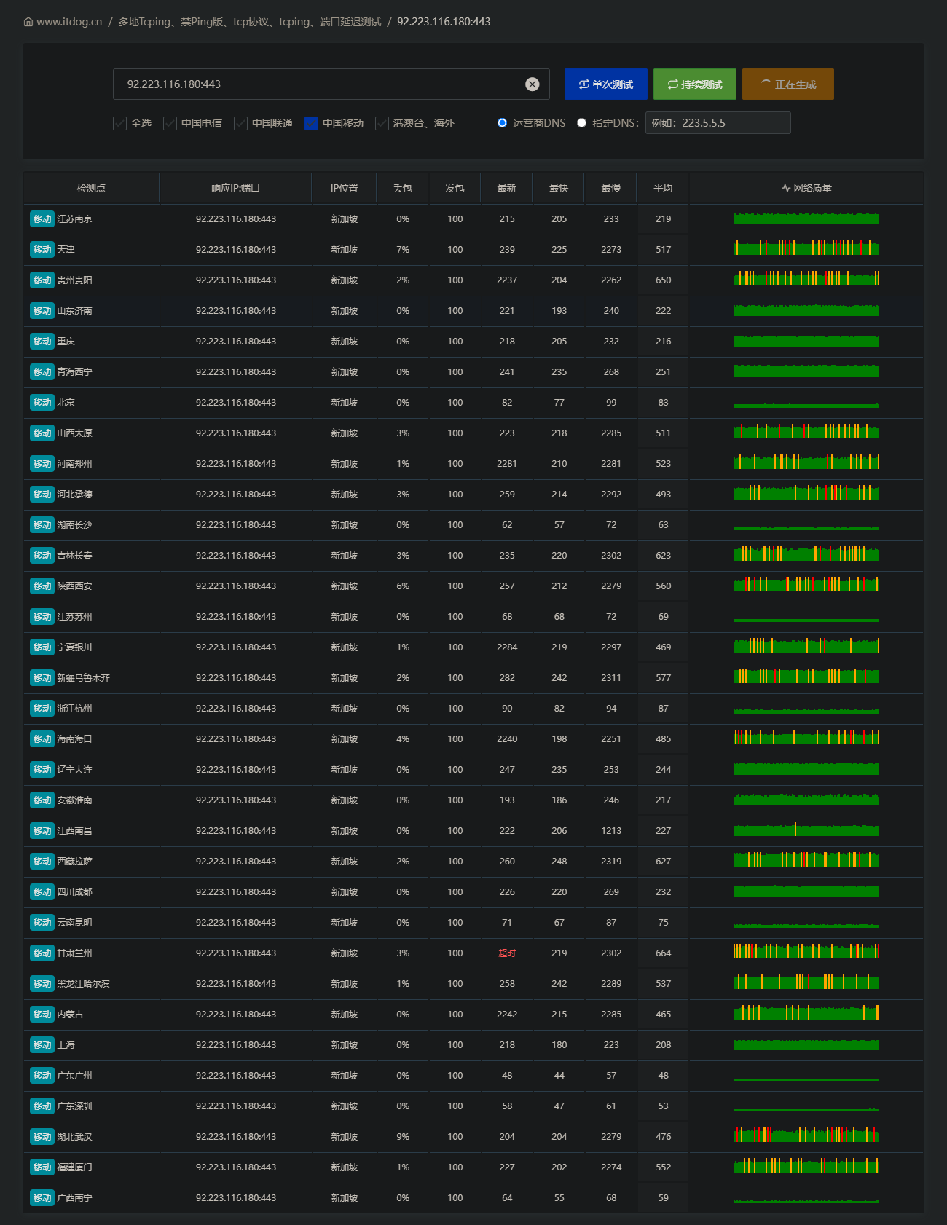Sort by 检测点 column header
The image size is (947, 1225).
coord(91,188)
